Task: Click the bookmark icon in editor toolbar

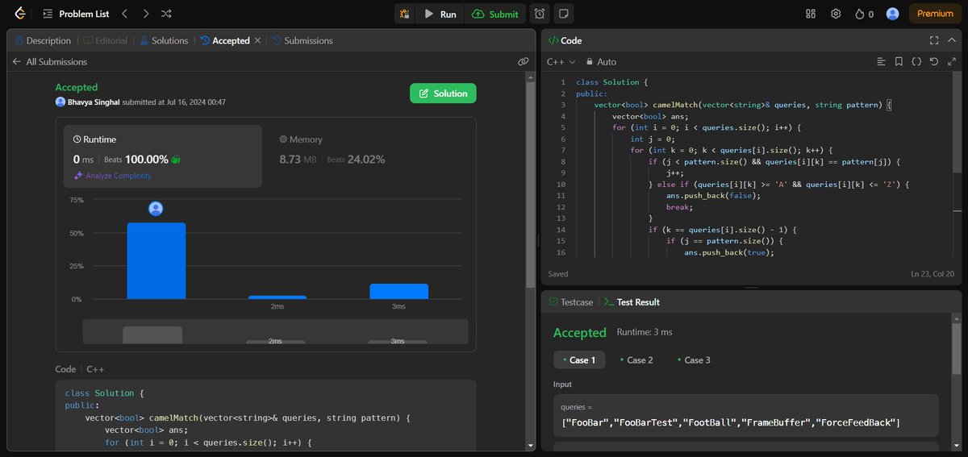Action: tap(899, 61)
